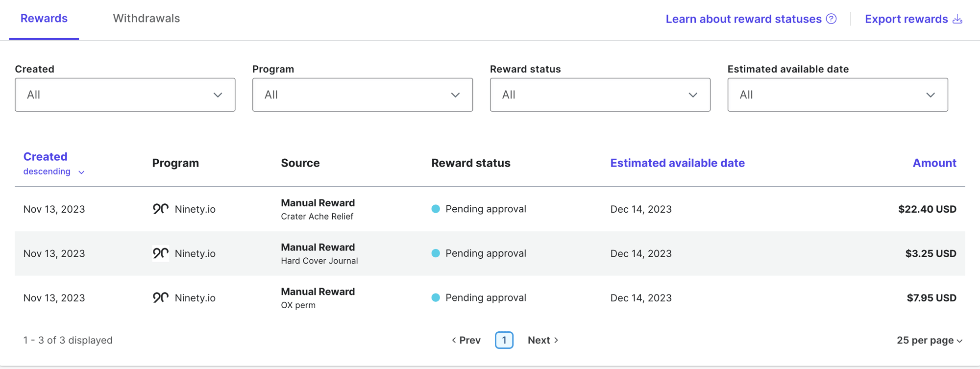This screenshot has height=369, width=980.
Task: Click Ninety.io logo in Crater Ache Relief row
Action: (x=160, y=209)
